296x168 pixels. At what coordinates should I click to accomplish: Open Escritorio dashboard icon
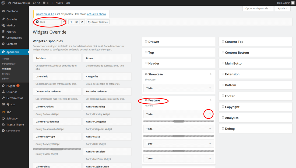pos(3,11)
